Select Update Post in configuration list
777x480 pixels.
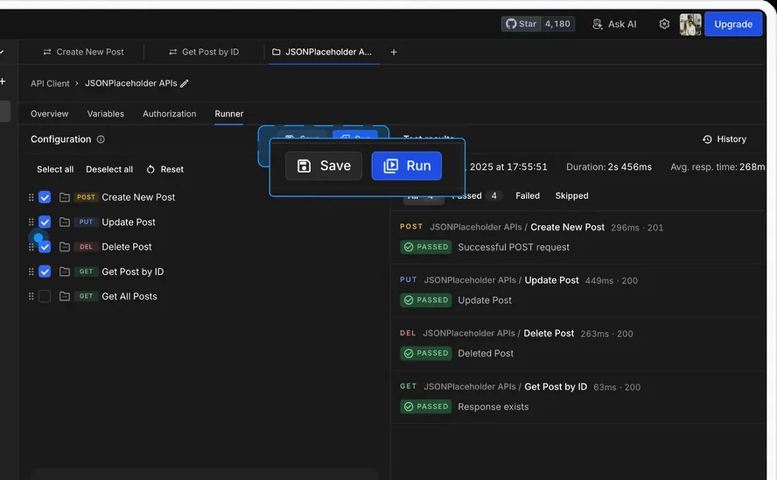click(x=129, y=222)
